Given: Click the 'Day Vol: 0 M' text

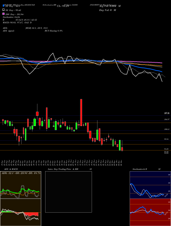Looking at the screenshot, I should coord(107,10).
